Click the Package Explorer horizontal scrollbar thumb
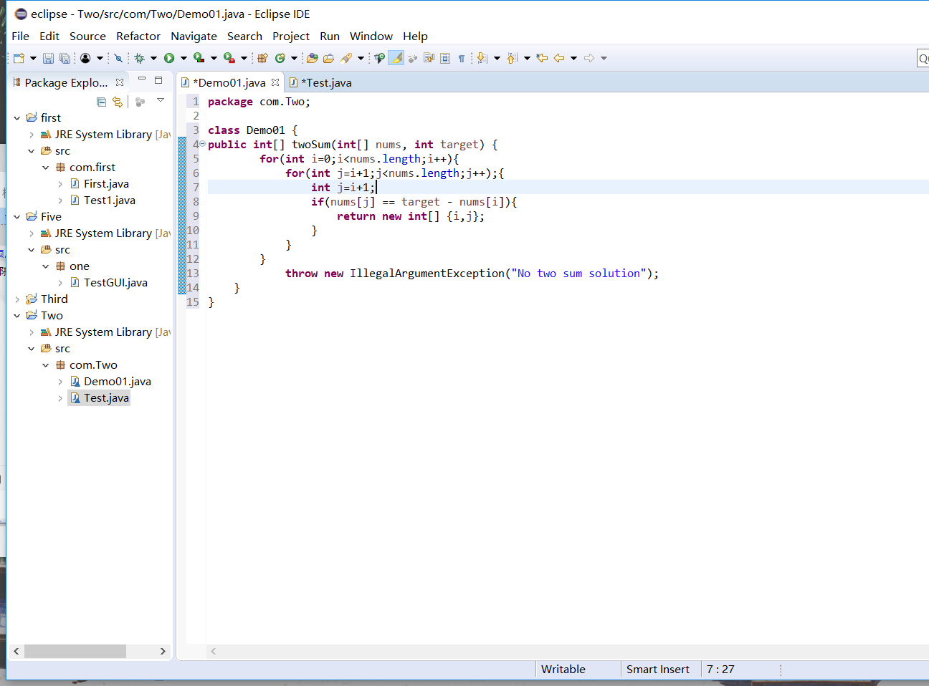The height and width of the screenshot is (686, 929). (x=75, y=651)
